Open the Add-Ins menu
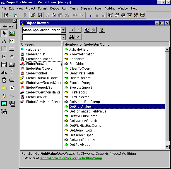 (110, 8)
